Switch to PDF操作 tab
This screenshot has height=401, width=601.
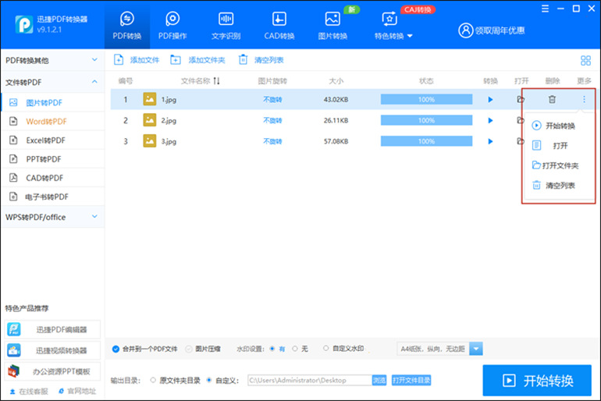(x=172, y=25)
